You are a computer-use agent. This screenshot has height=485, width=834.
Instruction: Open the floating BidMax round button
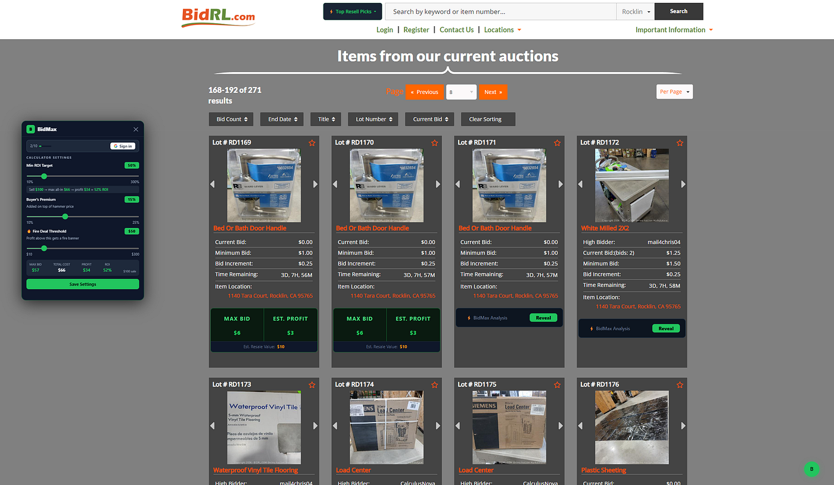click(x=811, y=469)
